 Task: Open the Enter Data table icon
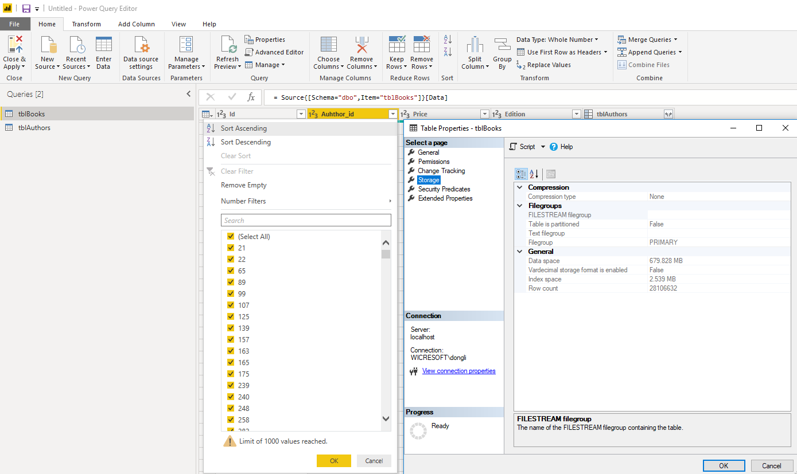pyautogui.click(x=104, y=45)
